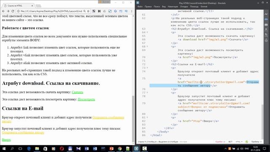
Task: Open File Explorer from taskbar
Action: 37,149
